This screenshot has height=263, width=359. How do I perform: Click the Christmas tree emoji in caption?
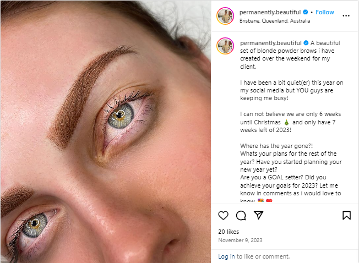286,122
